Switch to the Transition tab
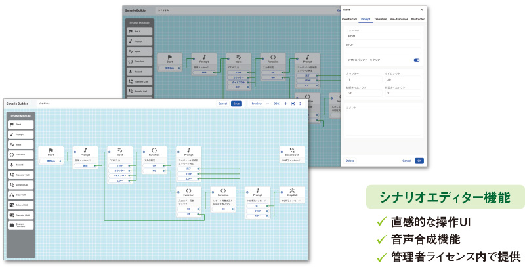The height and width of the screenshot is (267, 525). pos(381,20)
